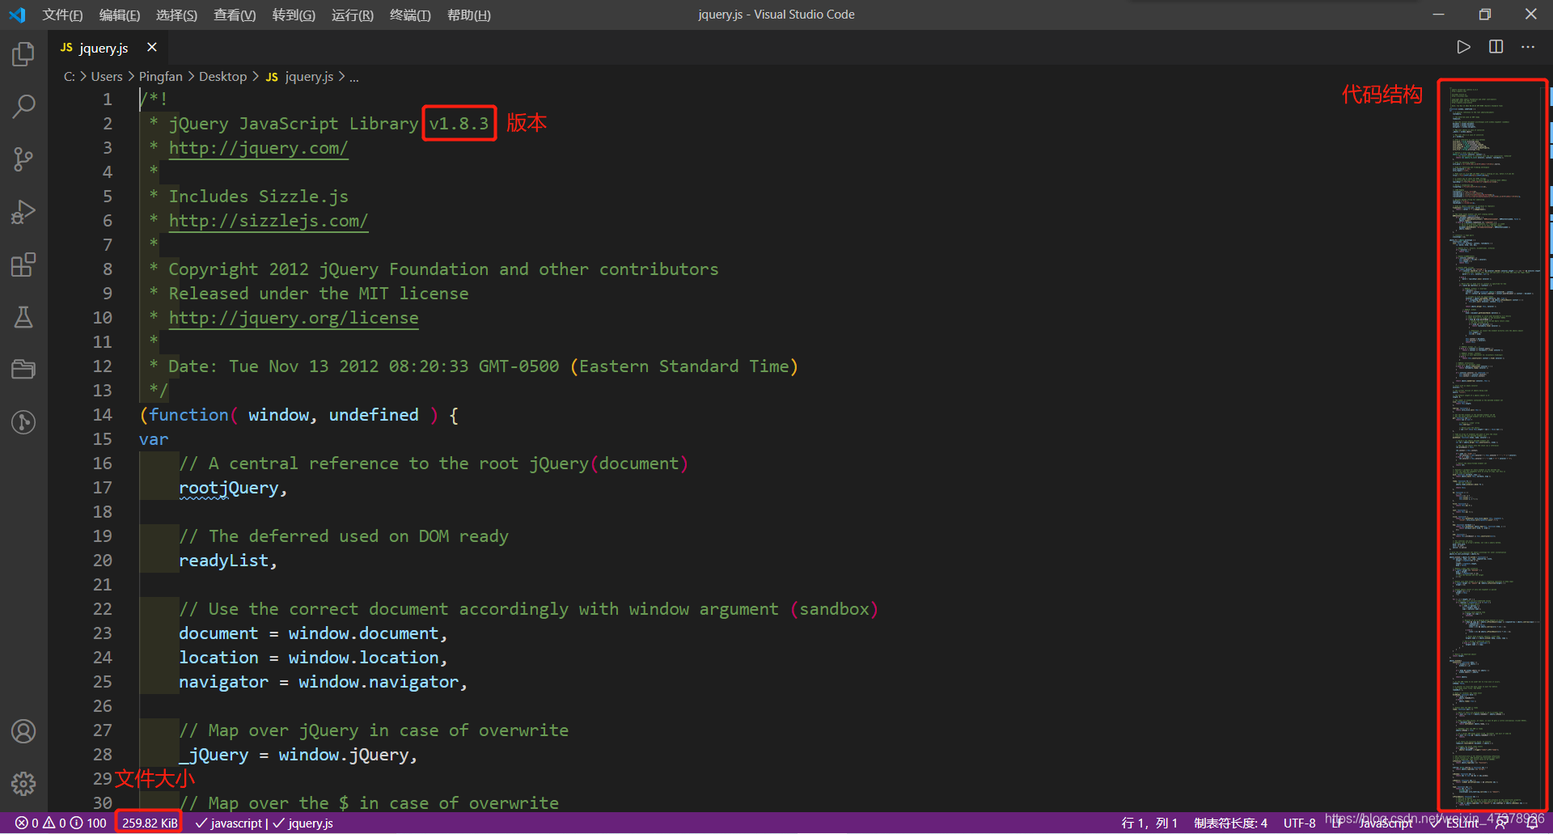Click the Date comment on line 12
This screenshot has width=1553, height=834.
tap(483, 366)
